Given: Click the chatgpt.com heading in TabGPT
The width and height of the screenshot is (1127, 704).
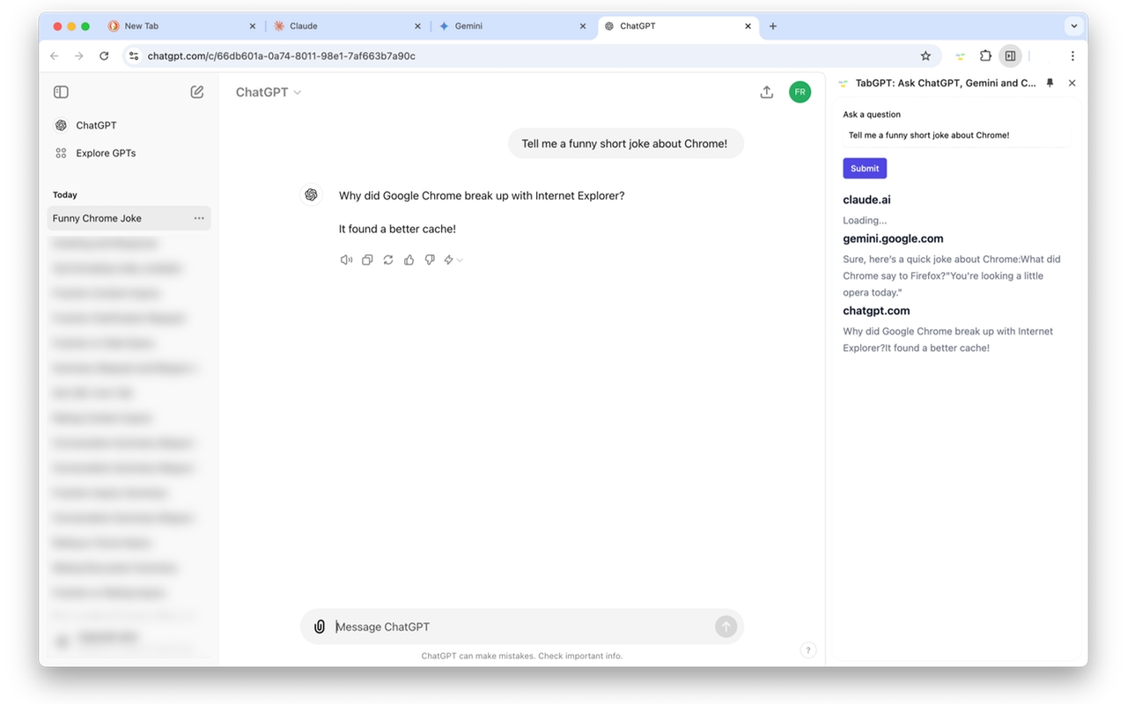Looking at the screenshot, I should click(876, 311).
